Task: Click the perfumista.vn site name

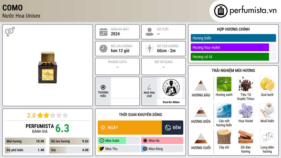Action: pyautogui.click(x=253, y=11)
